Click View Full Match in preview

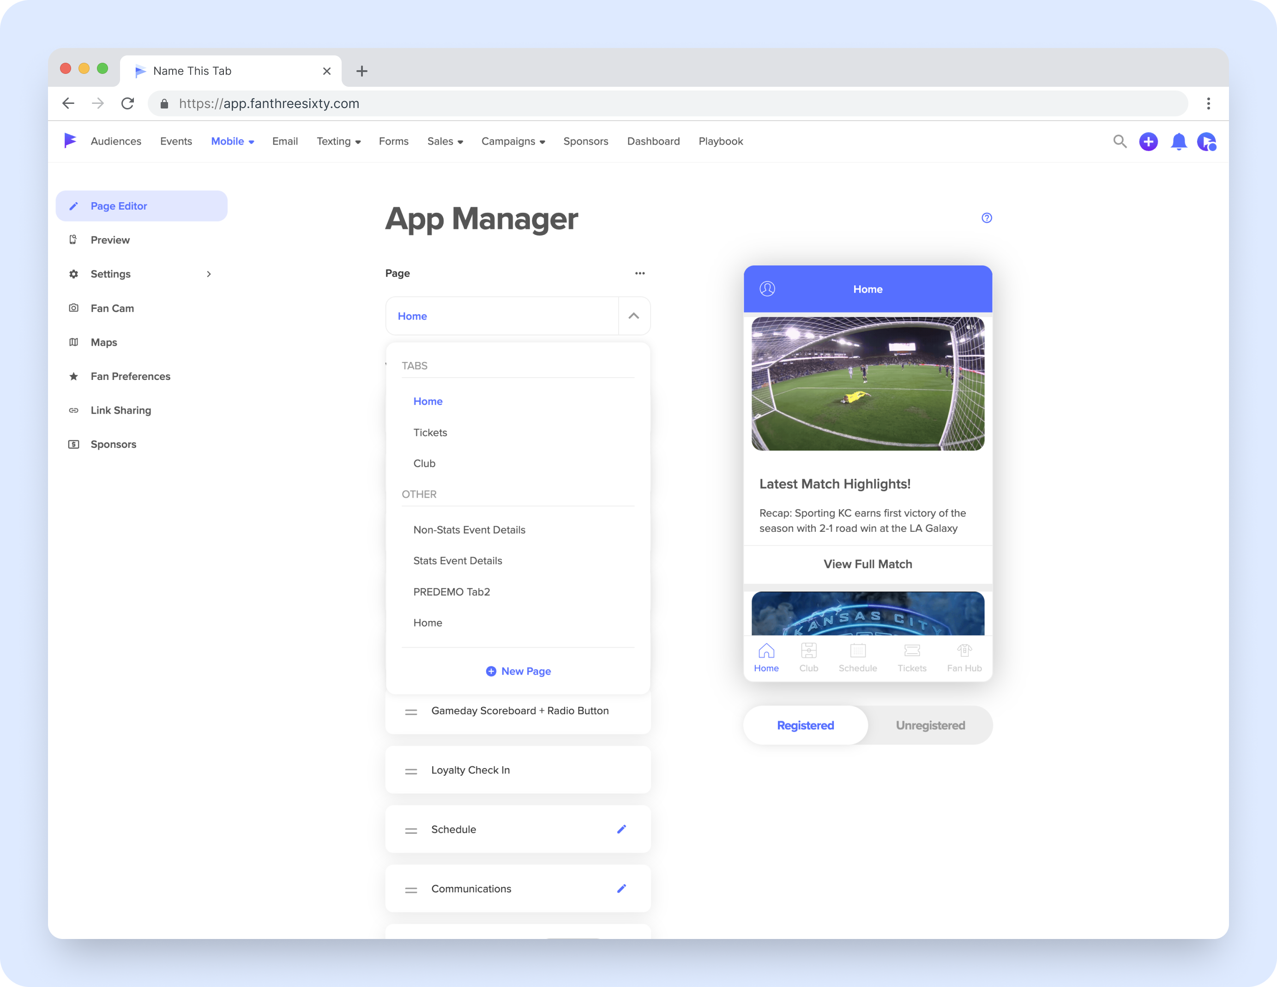pyautogui.click(x=867, y=564)
